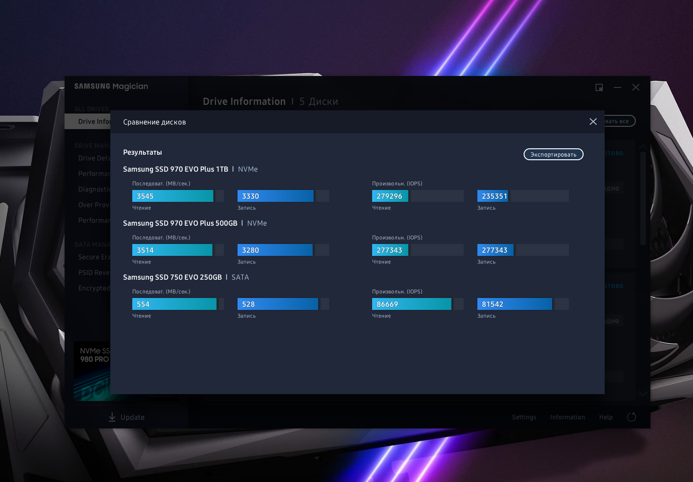
Task: Open Over Provisioning in the sidebar
Action: (94, 205)
